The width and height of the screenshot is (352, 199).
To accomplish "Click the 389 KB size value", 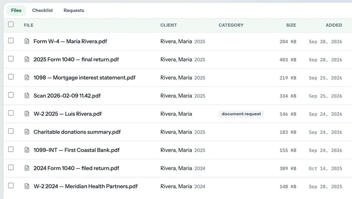I will tap(288, 168).
